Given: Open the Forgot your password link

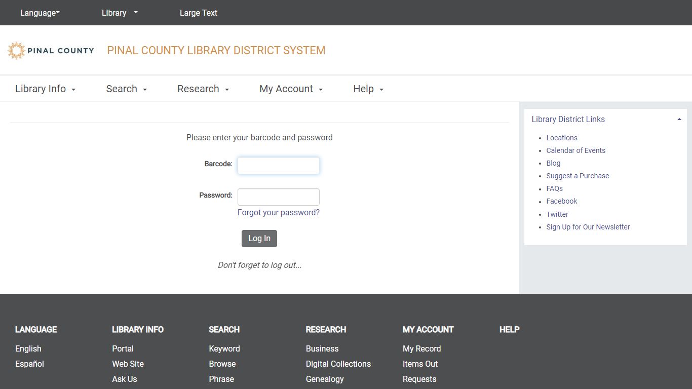Looking at the screenshot, I should [279, 213].
